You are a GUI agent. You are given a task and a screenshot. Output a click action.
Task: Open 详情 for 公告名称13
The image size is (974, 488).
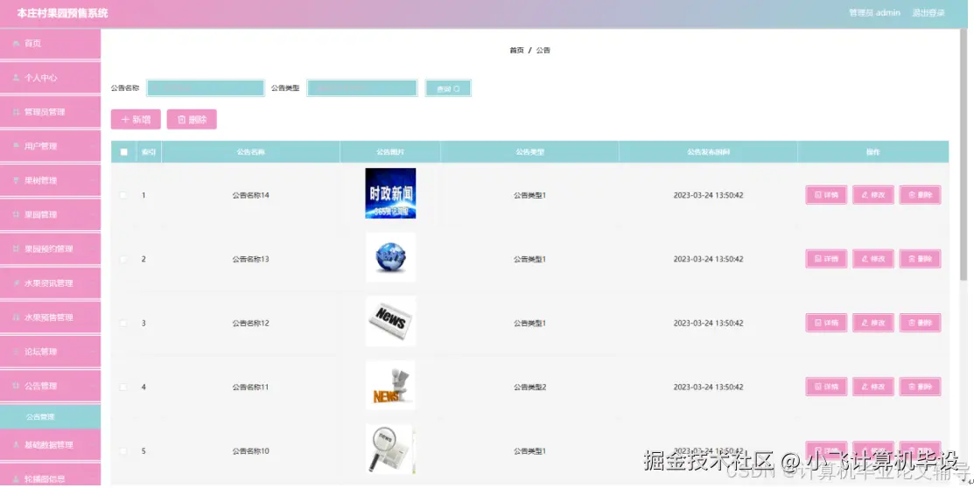[826, 259]
